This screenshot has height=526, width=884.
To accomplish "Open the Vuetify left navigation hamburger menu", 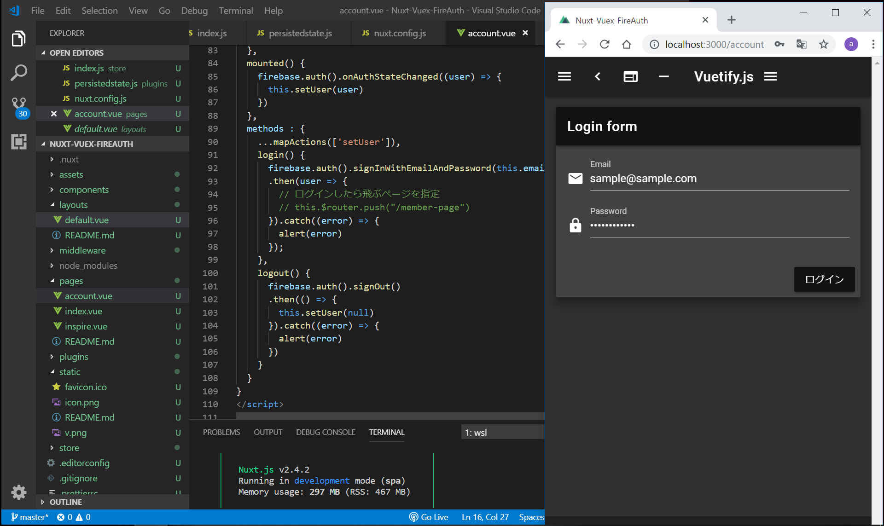I will tap(564, 76).
